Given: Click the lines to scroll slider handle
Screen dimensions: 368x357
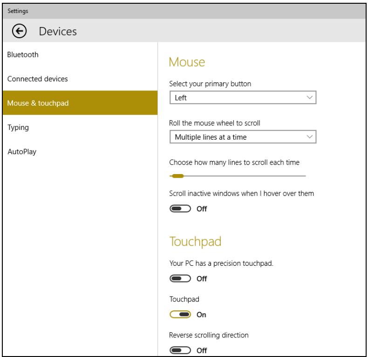Looking at the screenshot, I should tap(177, 176).
